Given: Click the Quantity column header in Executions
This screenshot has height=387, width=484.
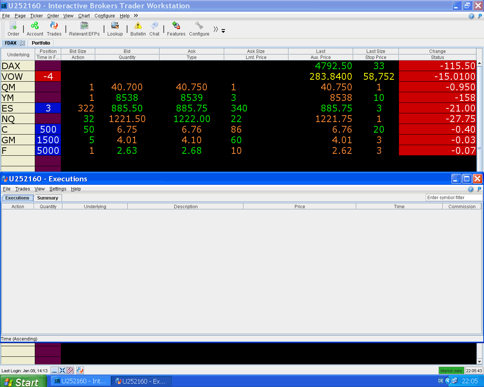Looking at the screenshot, I should click(48, 207).
